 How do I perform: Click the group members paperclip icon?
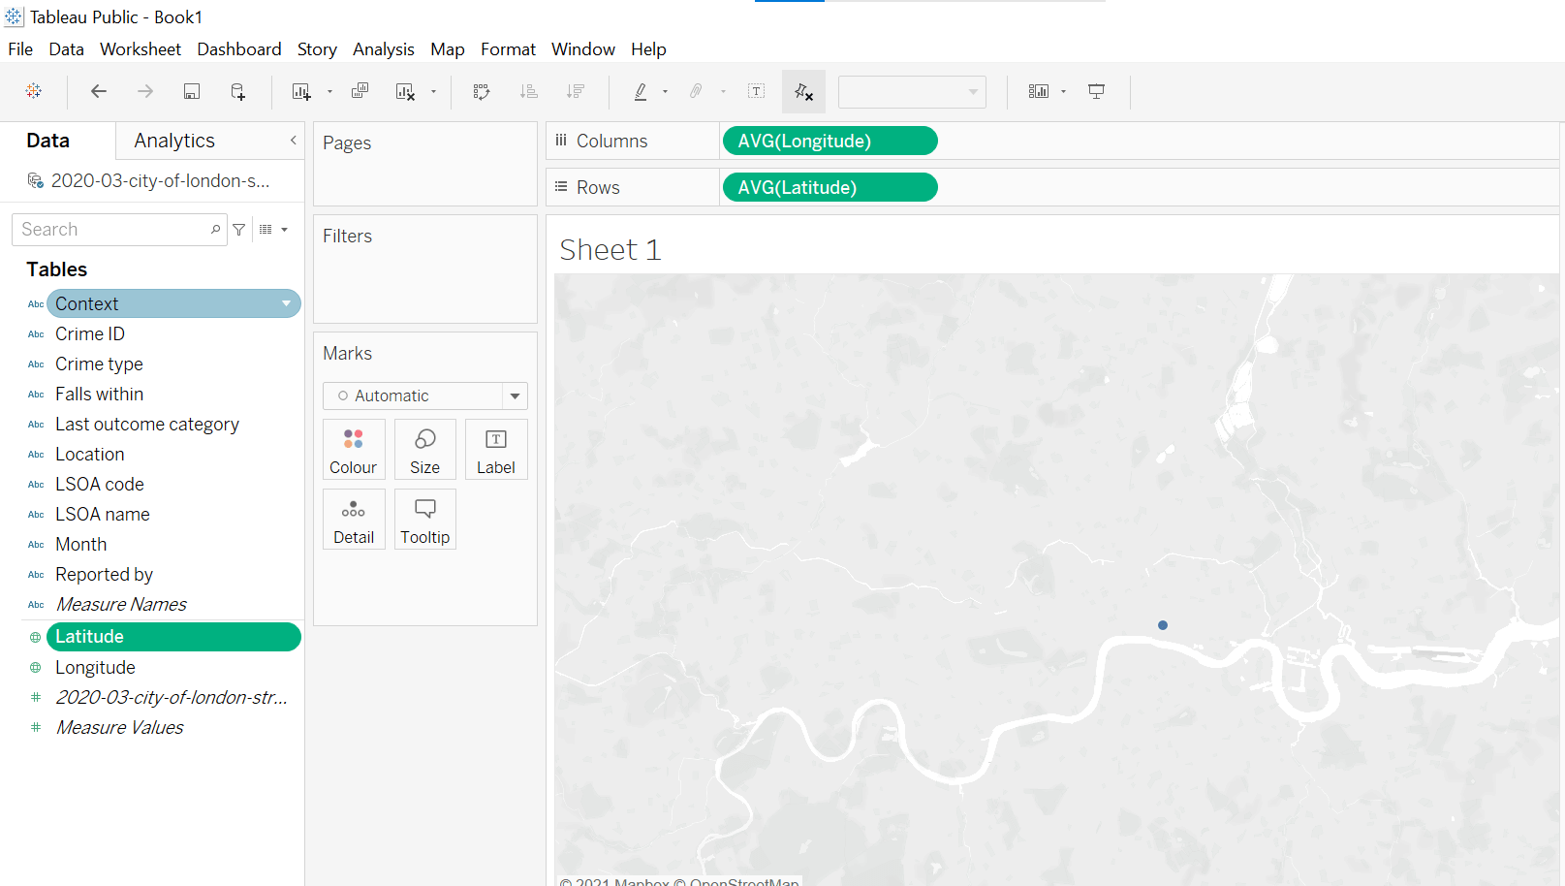pos(696,91)
